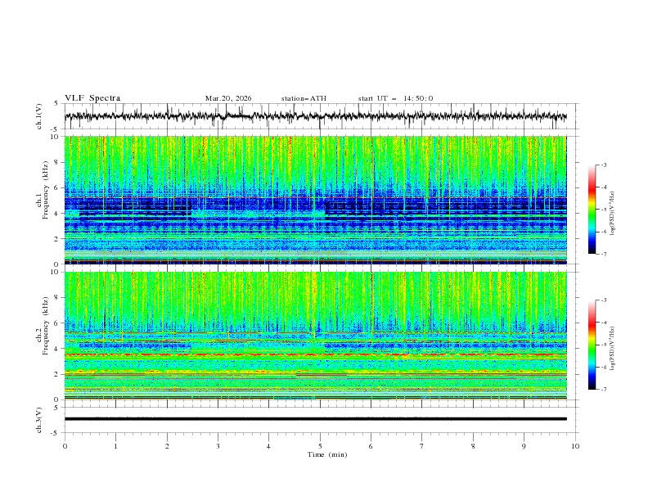
Task: Click the ch.2 frequency tick label "6"
Action: [58, 323]
